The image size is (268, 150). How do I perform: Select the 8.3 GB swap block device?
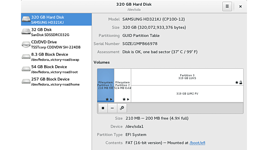[56, 57]
